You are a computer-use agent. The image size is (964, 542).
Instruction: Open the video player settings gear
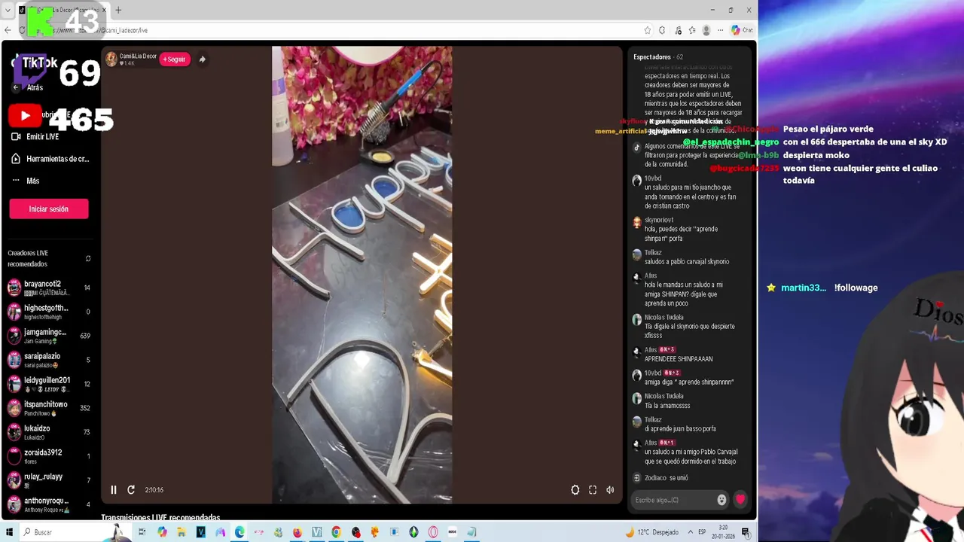coord(575,490)
